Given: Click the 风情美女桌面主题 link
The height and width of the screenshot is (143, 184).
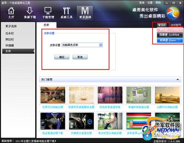Looking at the screenshot, I should coord(81,133).
